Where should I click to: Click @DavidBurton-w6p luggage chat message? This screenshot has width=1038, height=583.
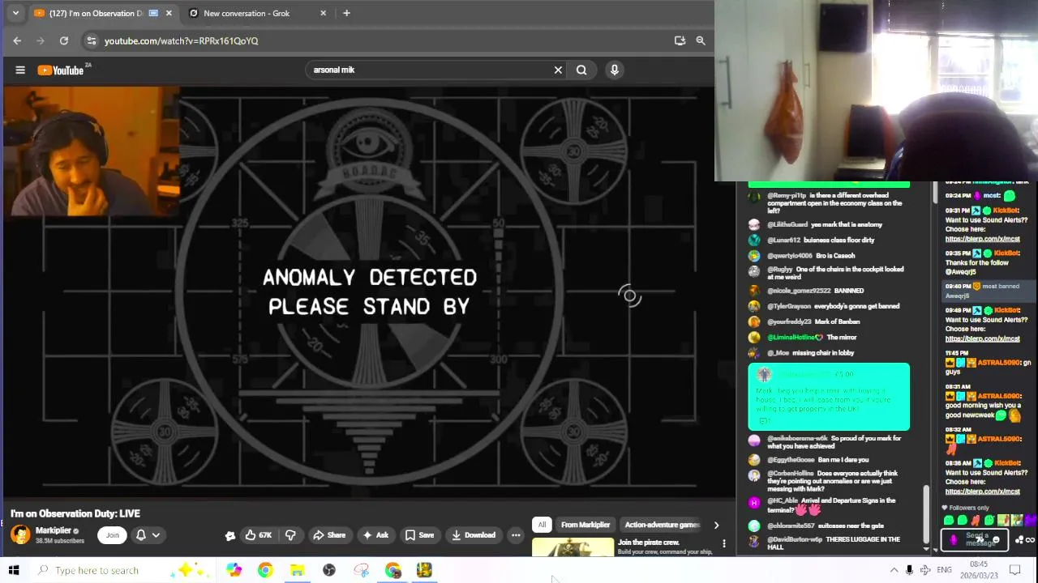tap(824, 543)
